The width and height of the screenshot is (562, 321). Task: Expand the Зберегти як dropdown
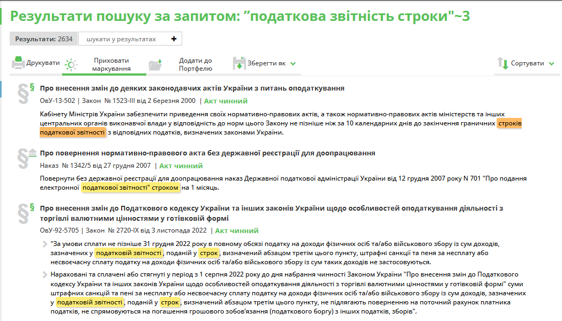pyautogui.click(x=293, y=63)
